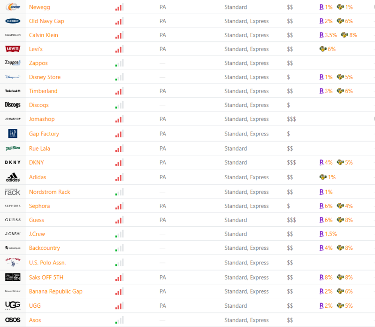The height and width of the screenshot is (327, 375).
Task: Click the Adidas three-stripe logo
Action: pos(13,177)
